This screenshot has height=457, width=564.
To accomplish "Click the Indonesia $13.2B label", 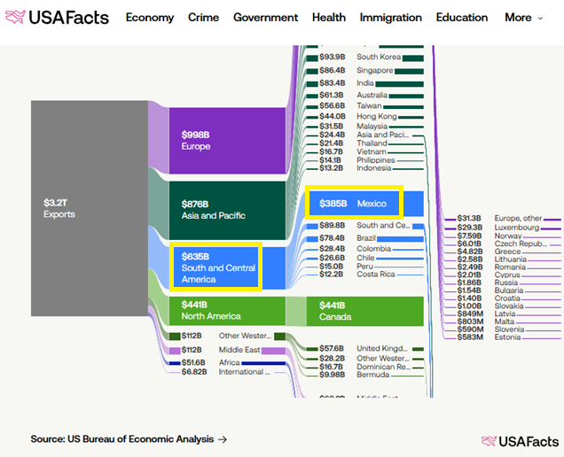I will (x=355, y=168).
